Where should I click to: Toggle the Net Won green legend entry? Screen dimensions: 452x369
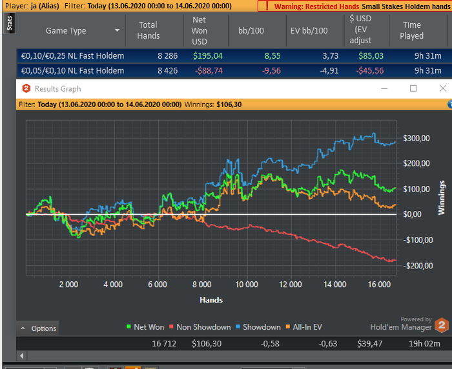click(x=145, y=327)
